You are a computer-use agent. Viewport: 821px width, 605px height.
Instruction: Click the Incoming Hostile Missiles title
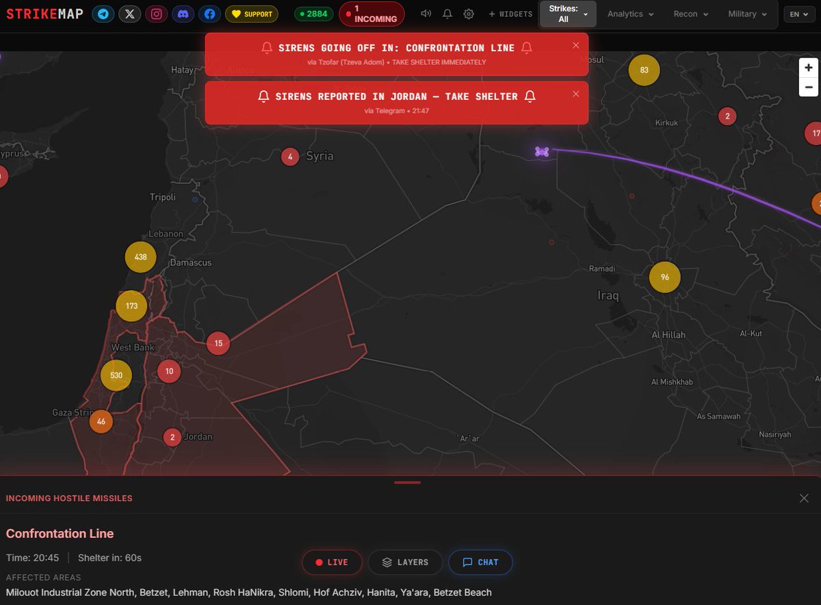click(x=69, y=498)
